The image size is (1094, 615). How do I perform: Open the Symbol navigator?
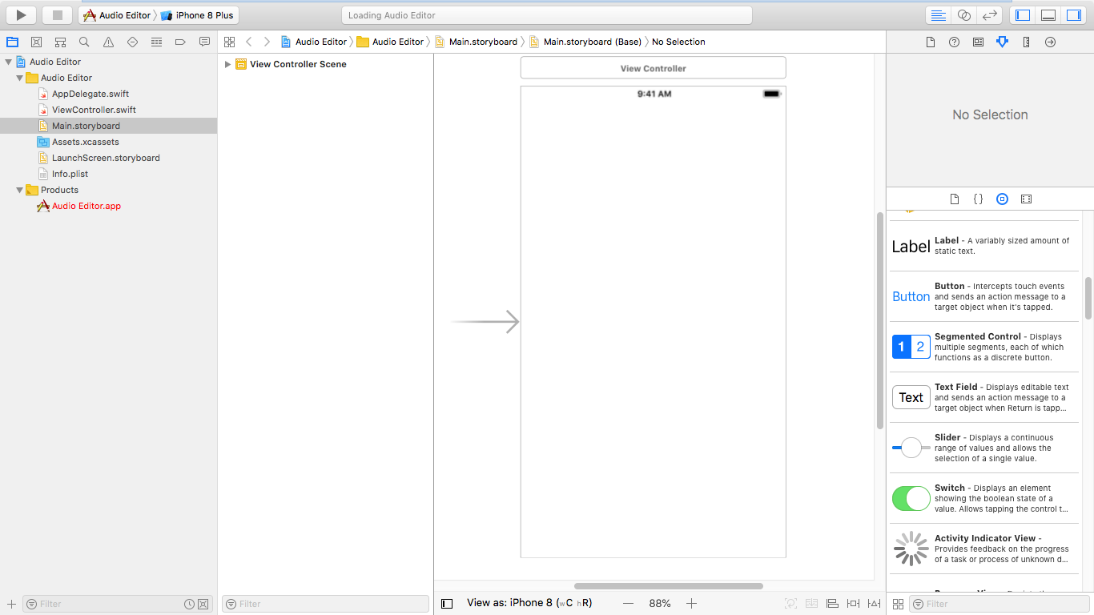coord(60,42)
